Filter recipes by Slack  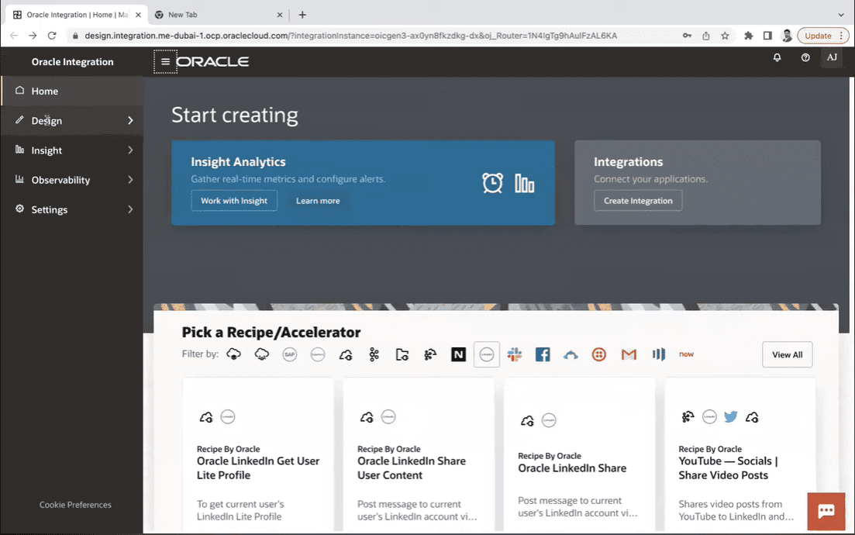pyautogui.click(x=514, y=354)
